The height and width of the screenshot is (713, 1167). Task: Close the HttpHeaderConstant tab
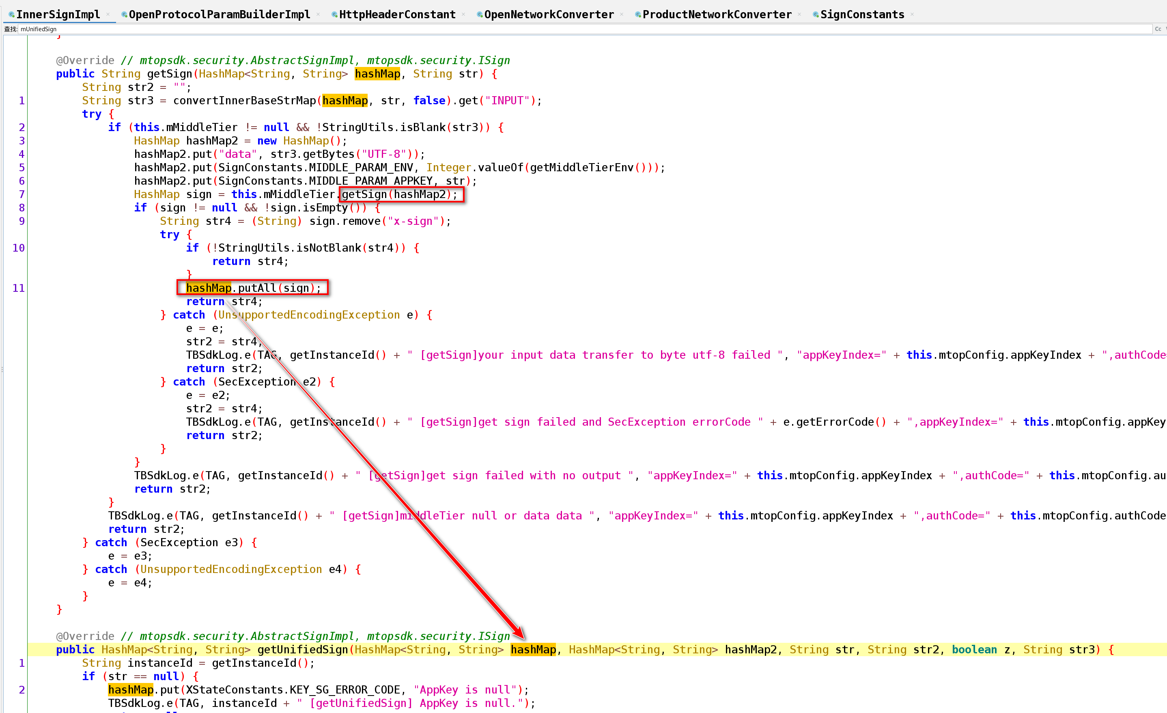click(463, 14)
